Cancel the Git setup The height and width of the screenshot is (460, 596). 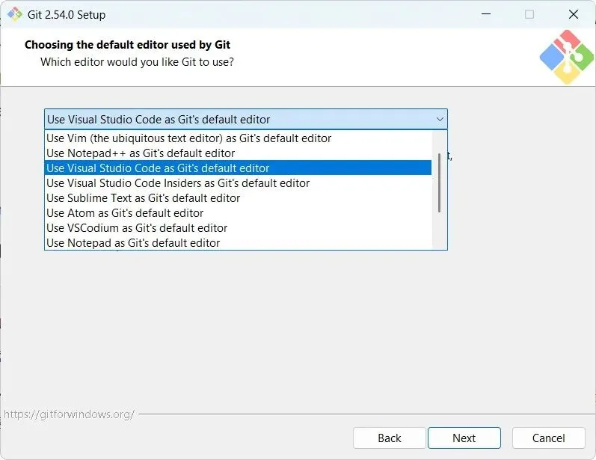(548, 438)
